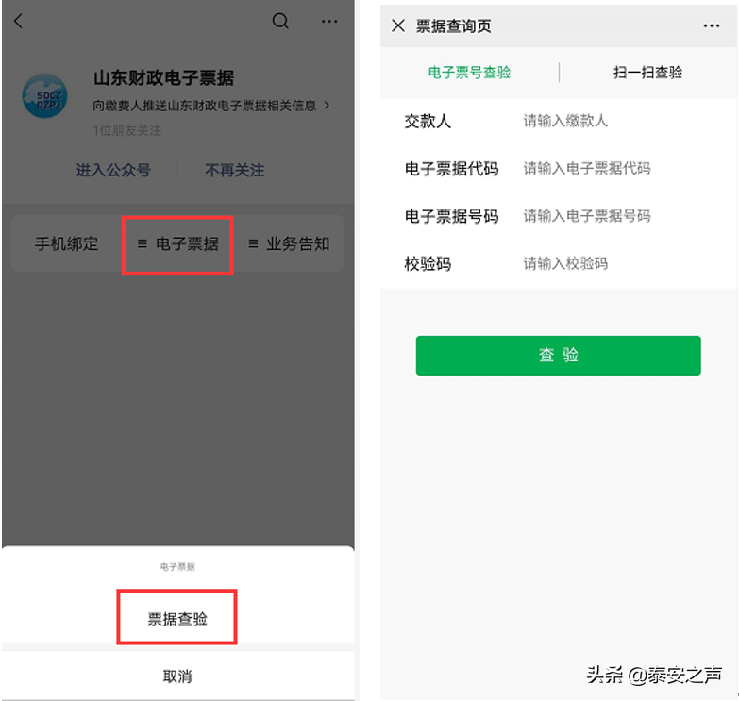Select 票据查验 in the bottom sheet
This screenshot has height=701, width=739.
[177, 618]
